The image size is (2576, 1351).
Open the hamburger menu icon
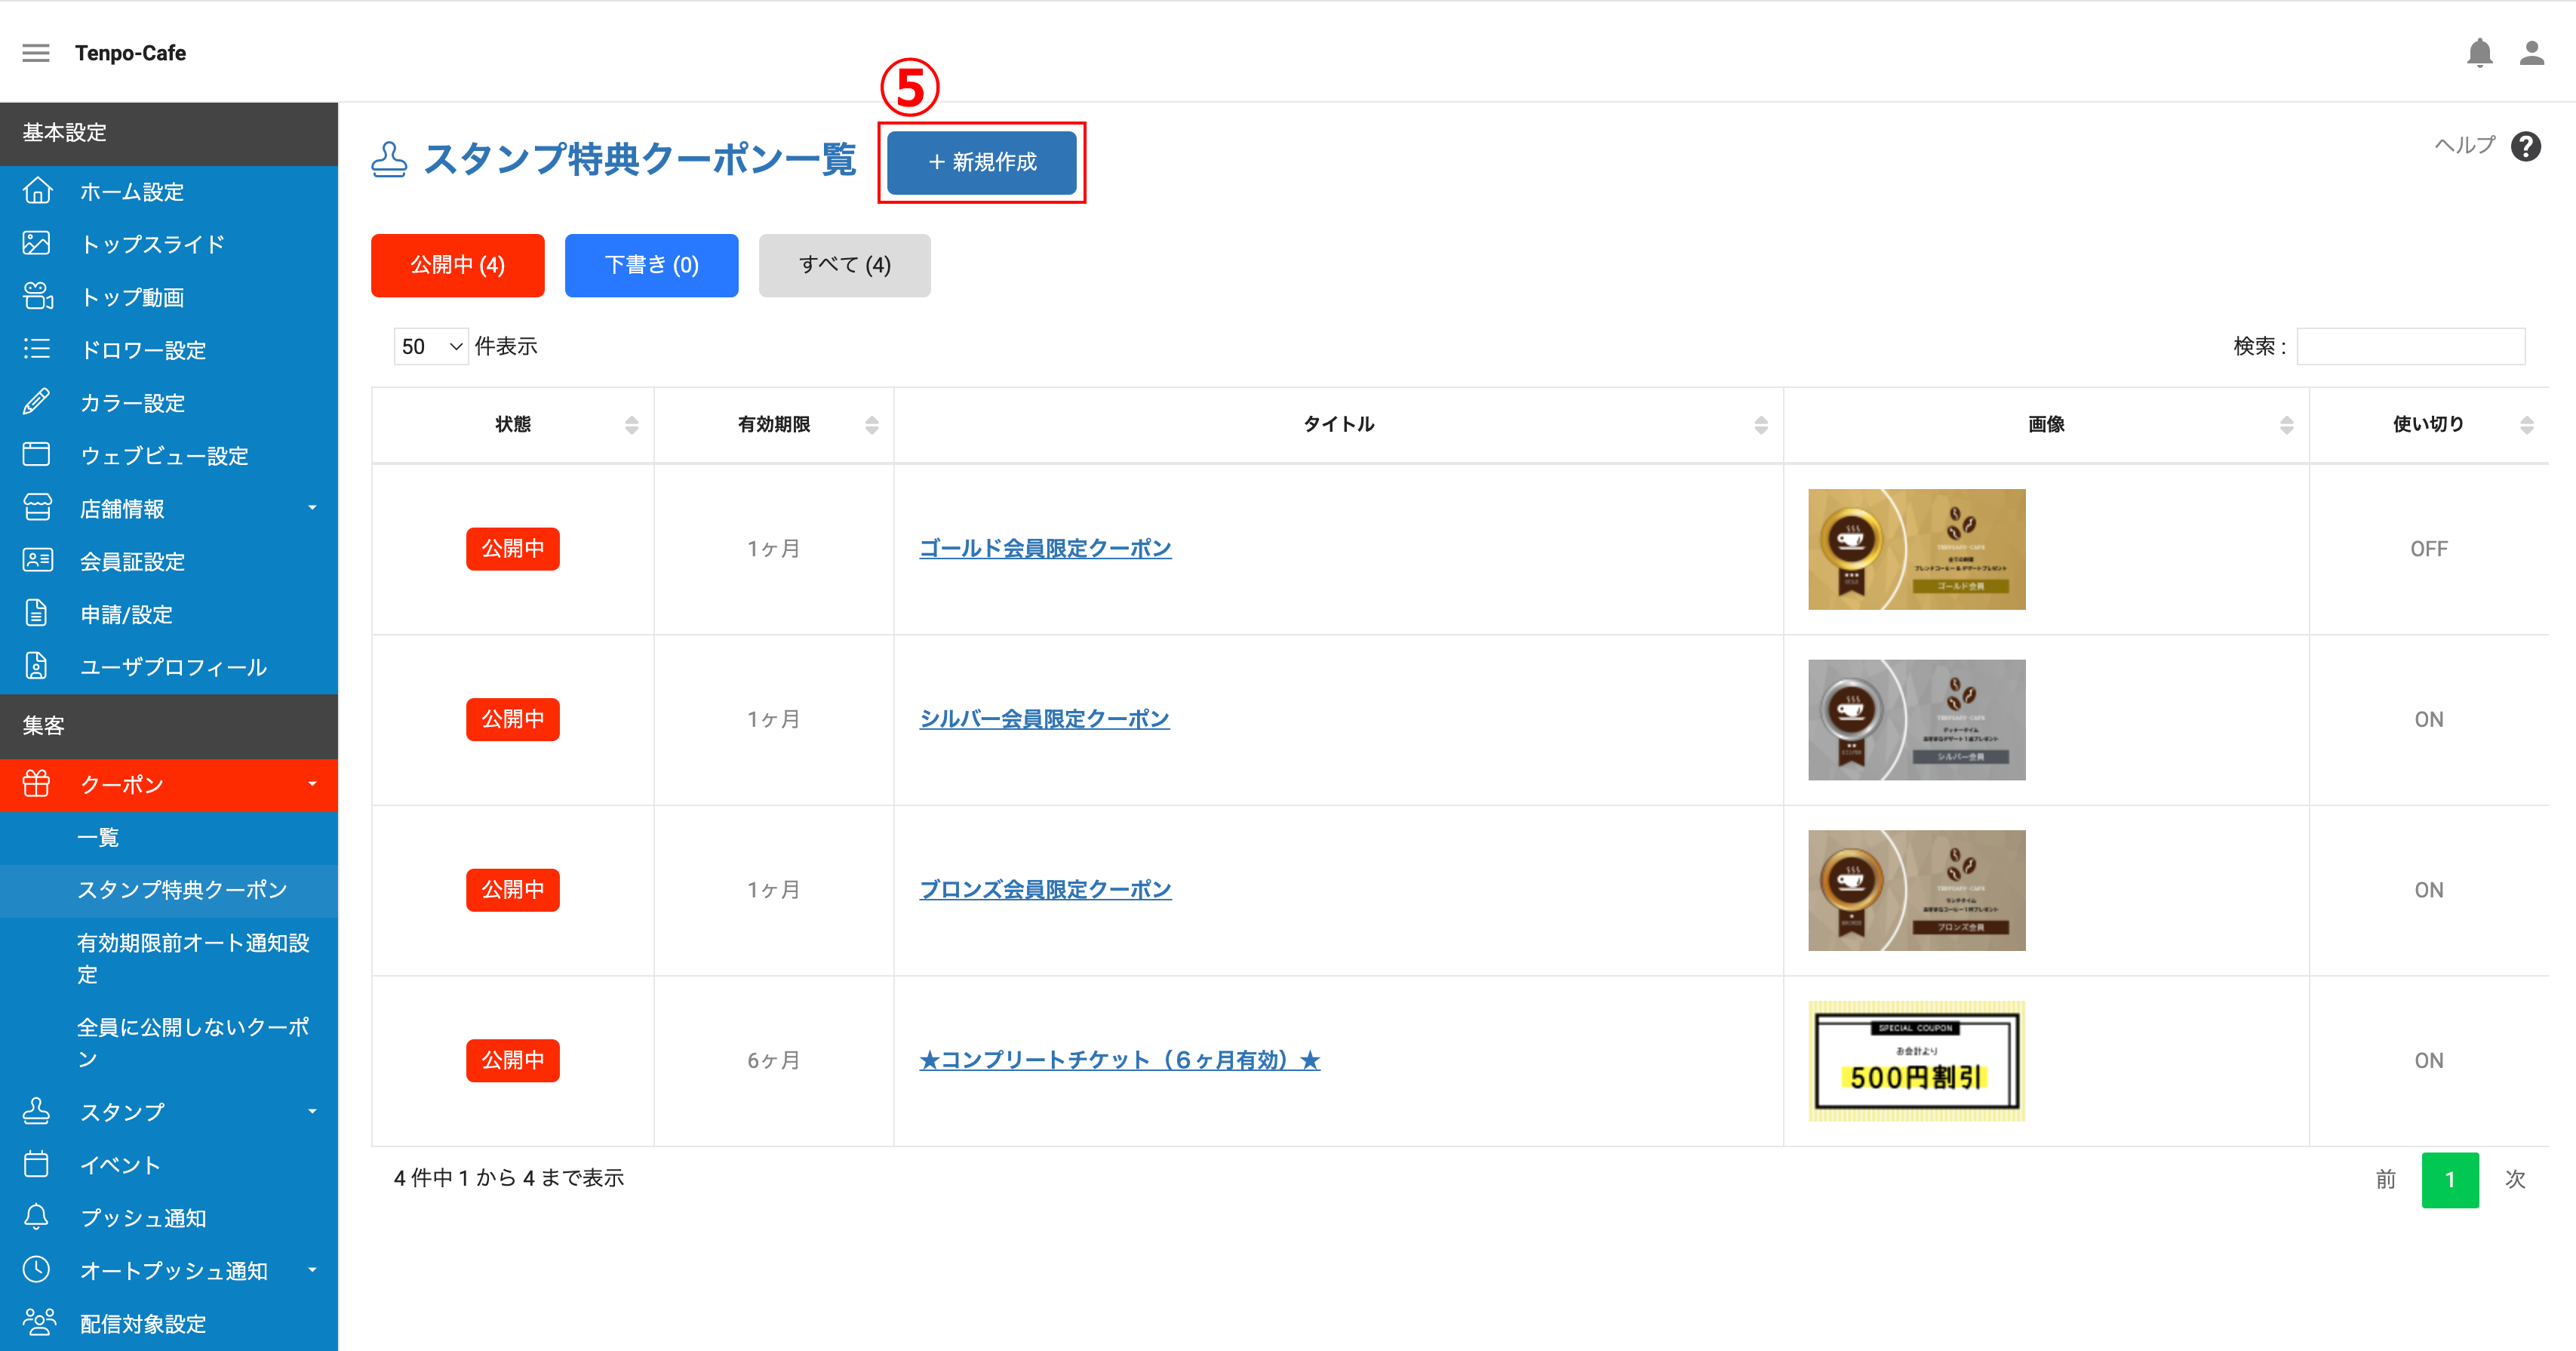pos(36,53)
